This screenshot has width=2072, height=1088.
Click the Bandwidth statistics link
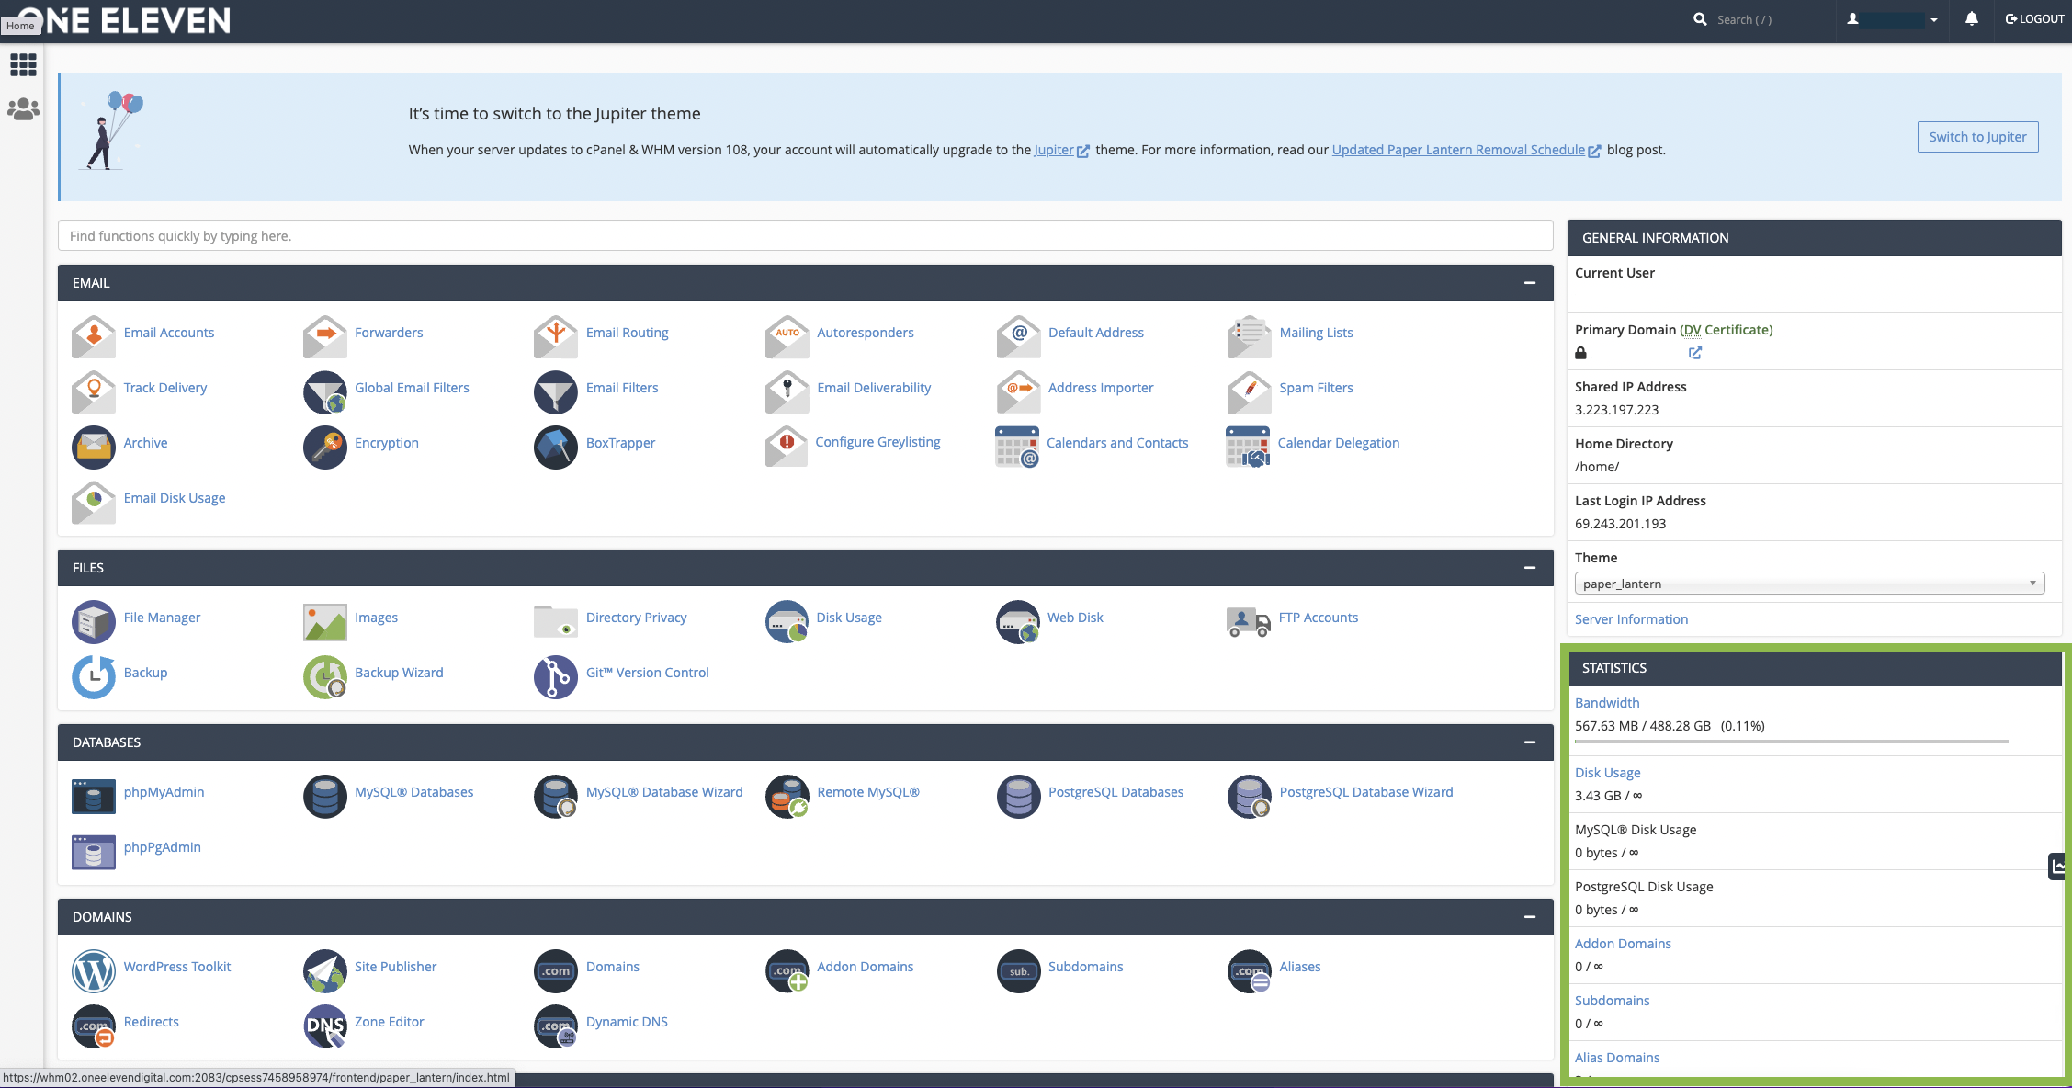1607,703
